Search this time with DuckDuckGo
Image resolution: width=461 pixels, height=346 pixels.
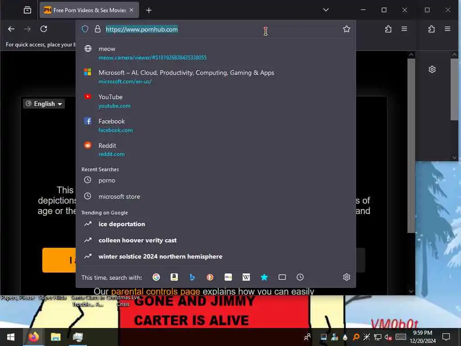[210, 277]
